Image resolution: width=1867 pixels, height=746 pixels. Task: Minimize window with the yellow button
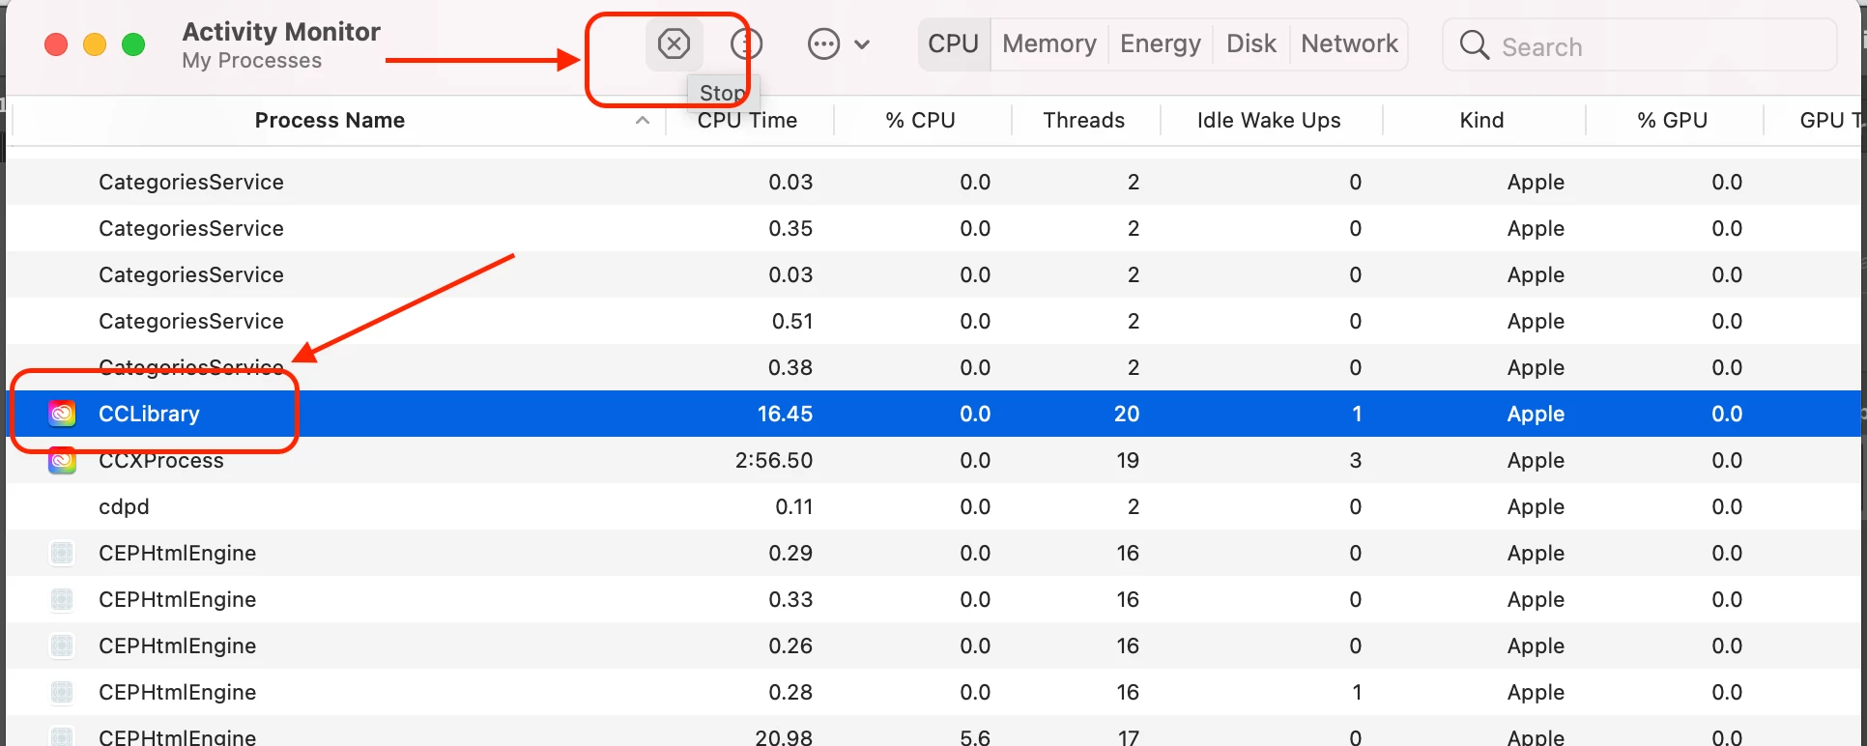click(95, 44)
